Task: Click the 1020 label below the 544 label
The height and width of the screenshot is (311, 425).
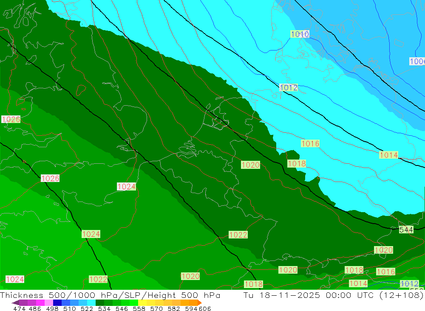Action: (x=383, y=250)
